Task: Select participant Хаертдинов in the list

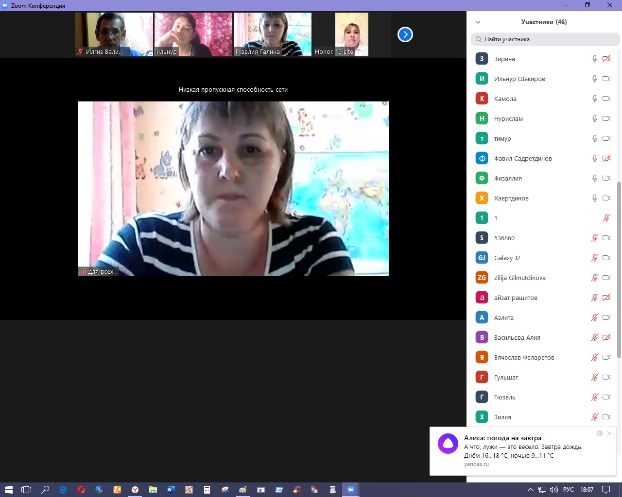Action: 511,198
